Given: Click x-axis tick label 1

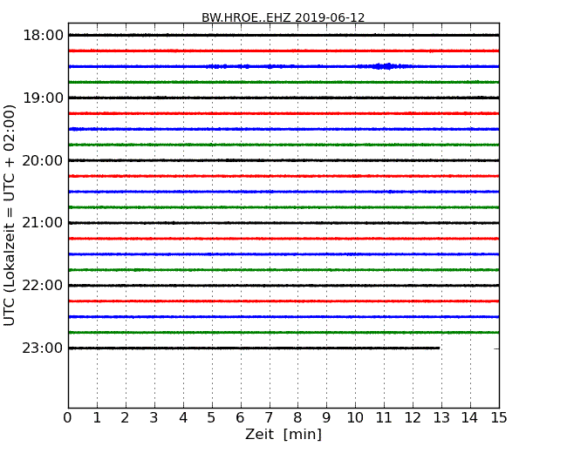Looking at the screenshot, I should [x=97, y=418].
